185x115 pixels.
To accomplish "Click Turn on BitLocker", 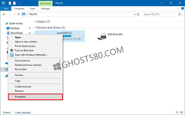I will coord(35,50).
